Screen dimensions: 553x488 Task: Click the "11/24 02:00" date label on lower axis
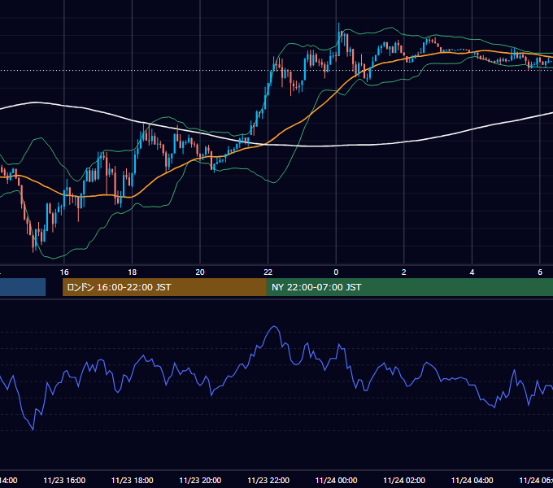coord(404,481)
